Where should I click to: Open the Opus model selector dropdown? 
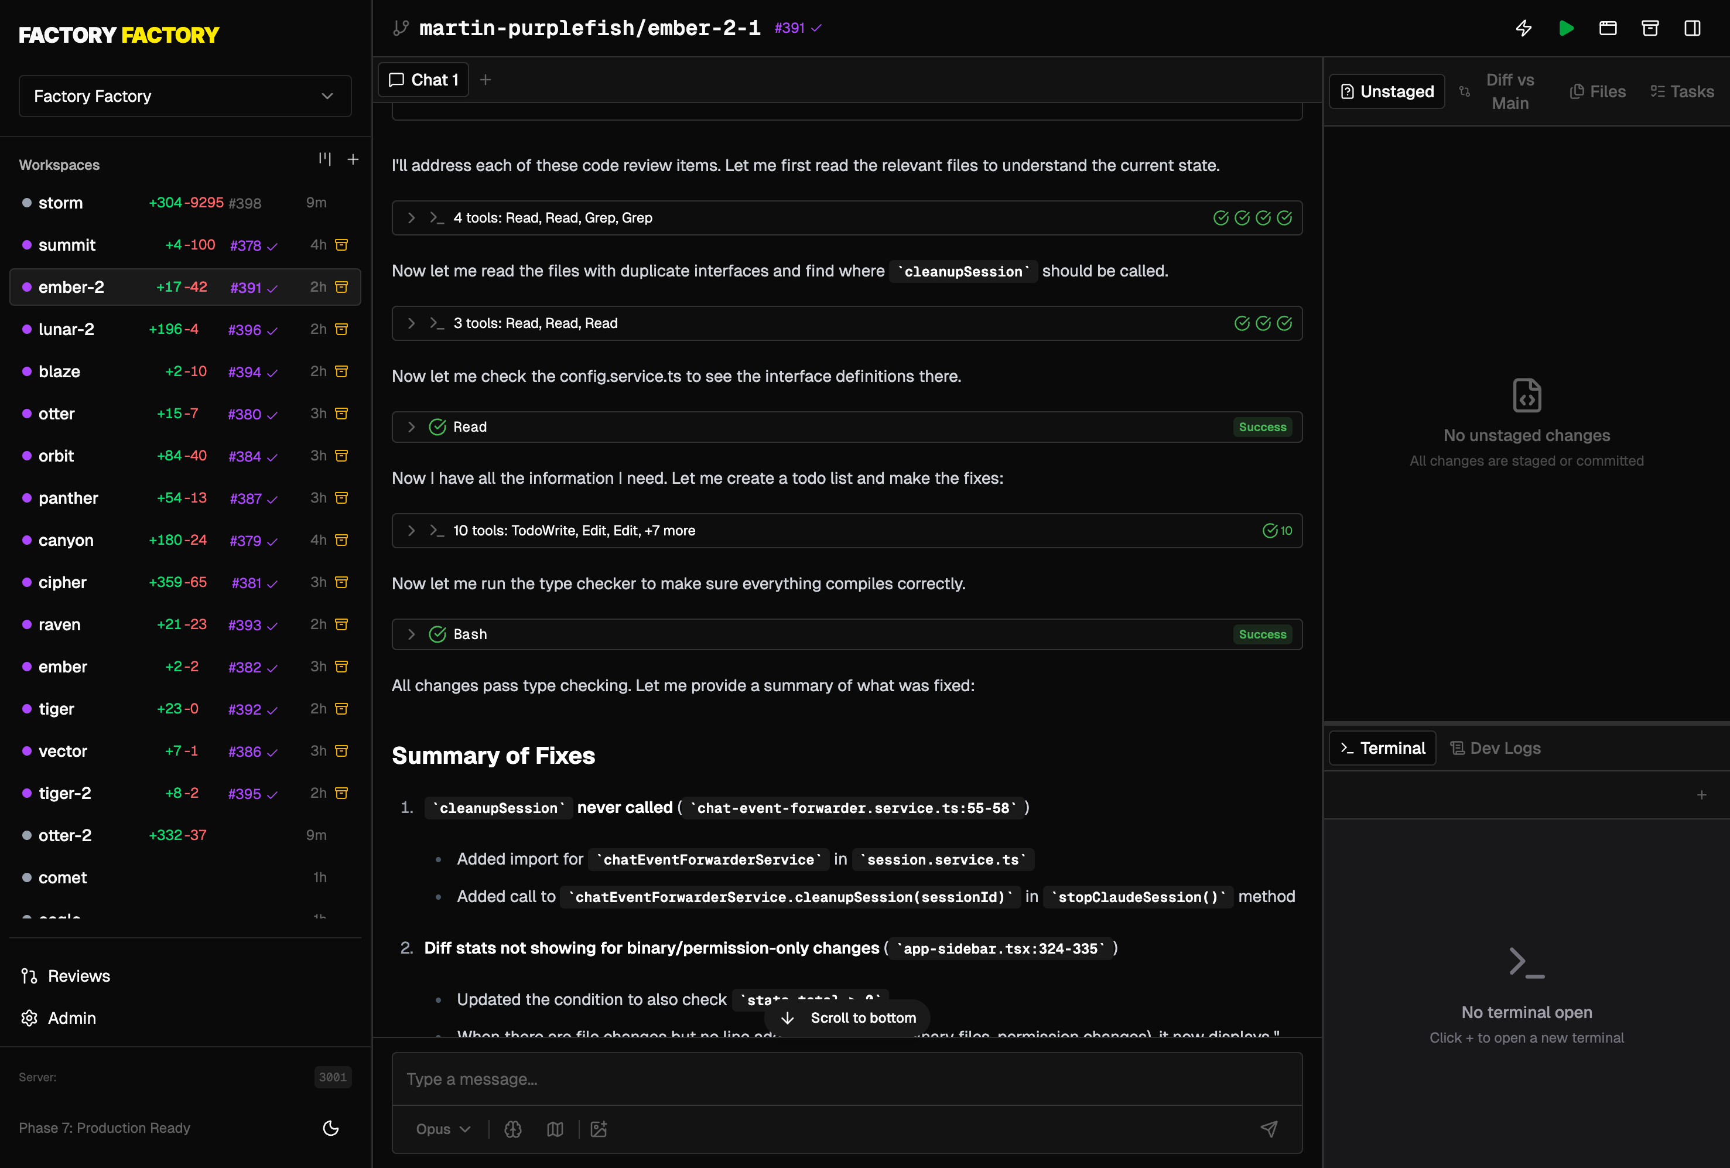coord(443,1129)
